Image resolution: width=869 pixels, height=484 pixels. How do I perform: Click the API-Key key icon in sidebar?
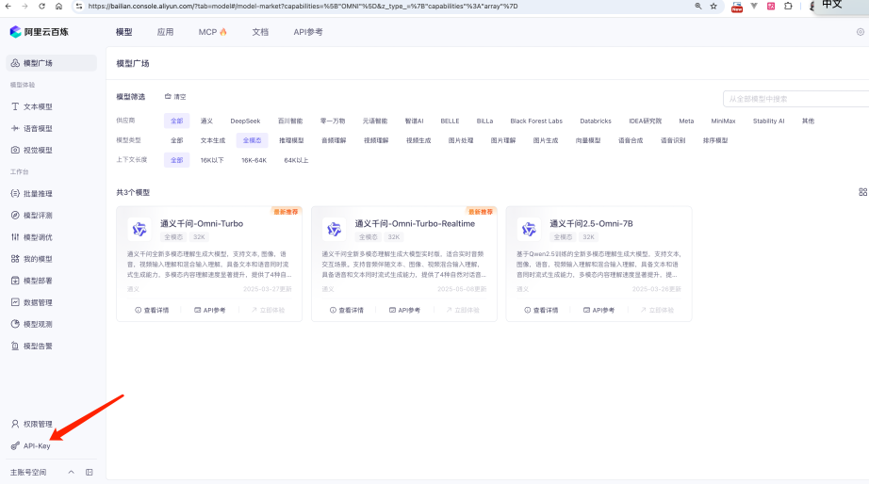pos(15,445)
